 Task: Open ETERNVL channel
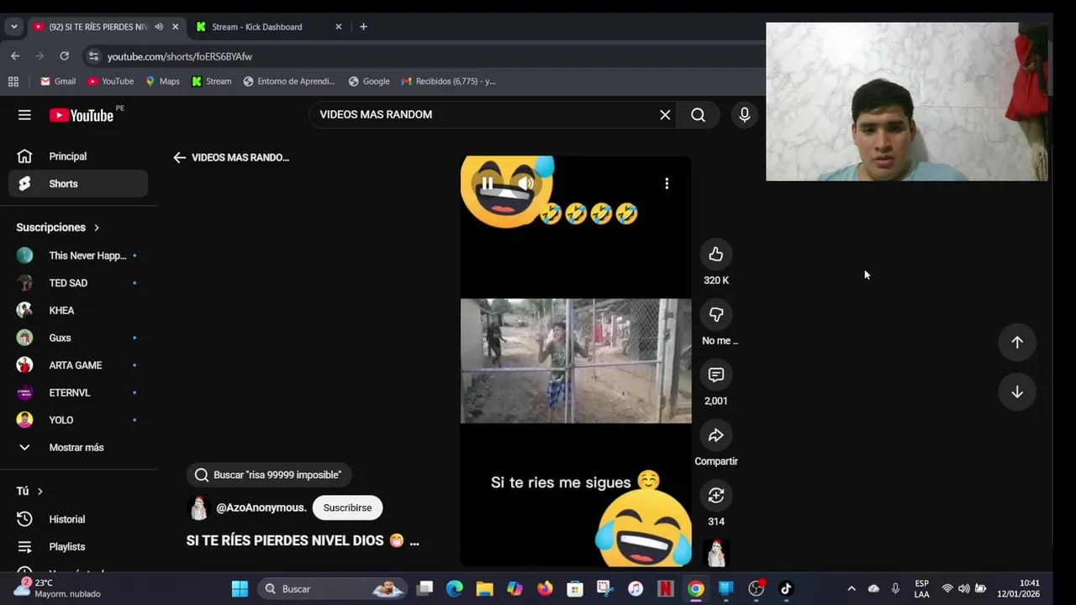coord(78,392)
